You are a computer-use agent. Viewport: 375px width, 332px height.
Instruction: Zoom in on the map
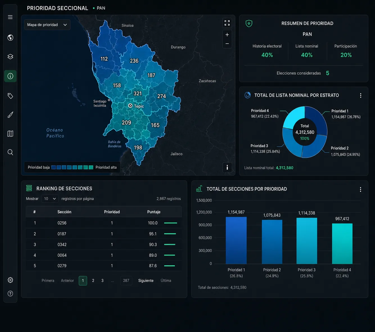coord(227,35)
